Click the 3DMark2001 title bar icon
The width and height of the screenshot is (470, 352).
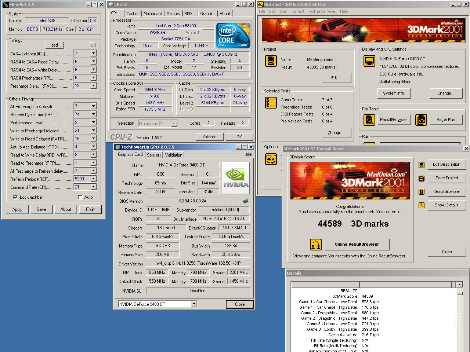coord(261,4)
